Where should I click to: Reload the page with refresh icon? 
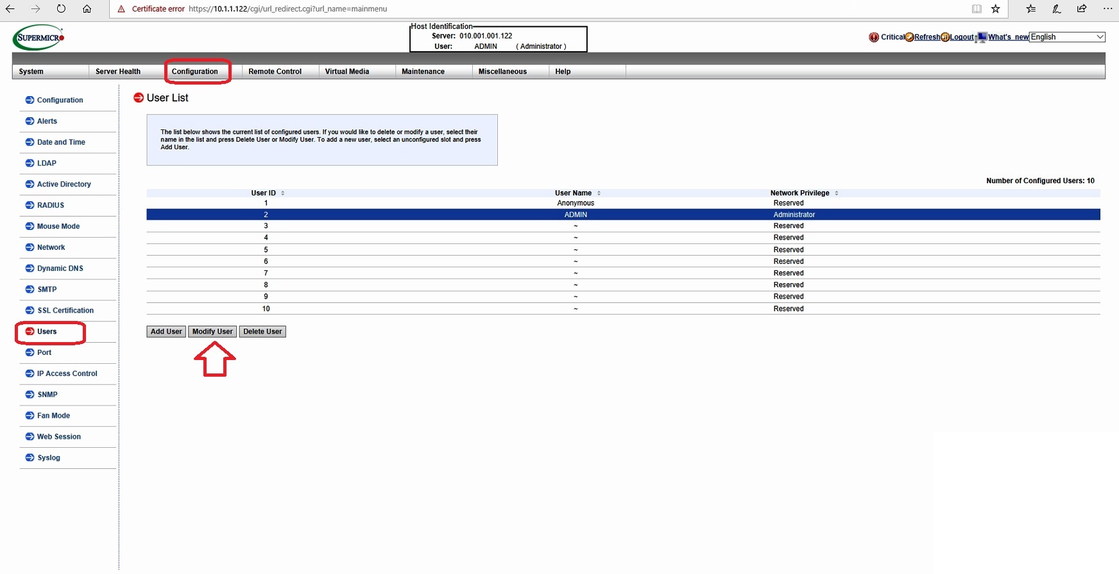(61, 9)
